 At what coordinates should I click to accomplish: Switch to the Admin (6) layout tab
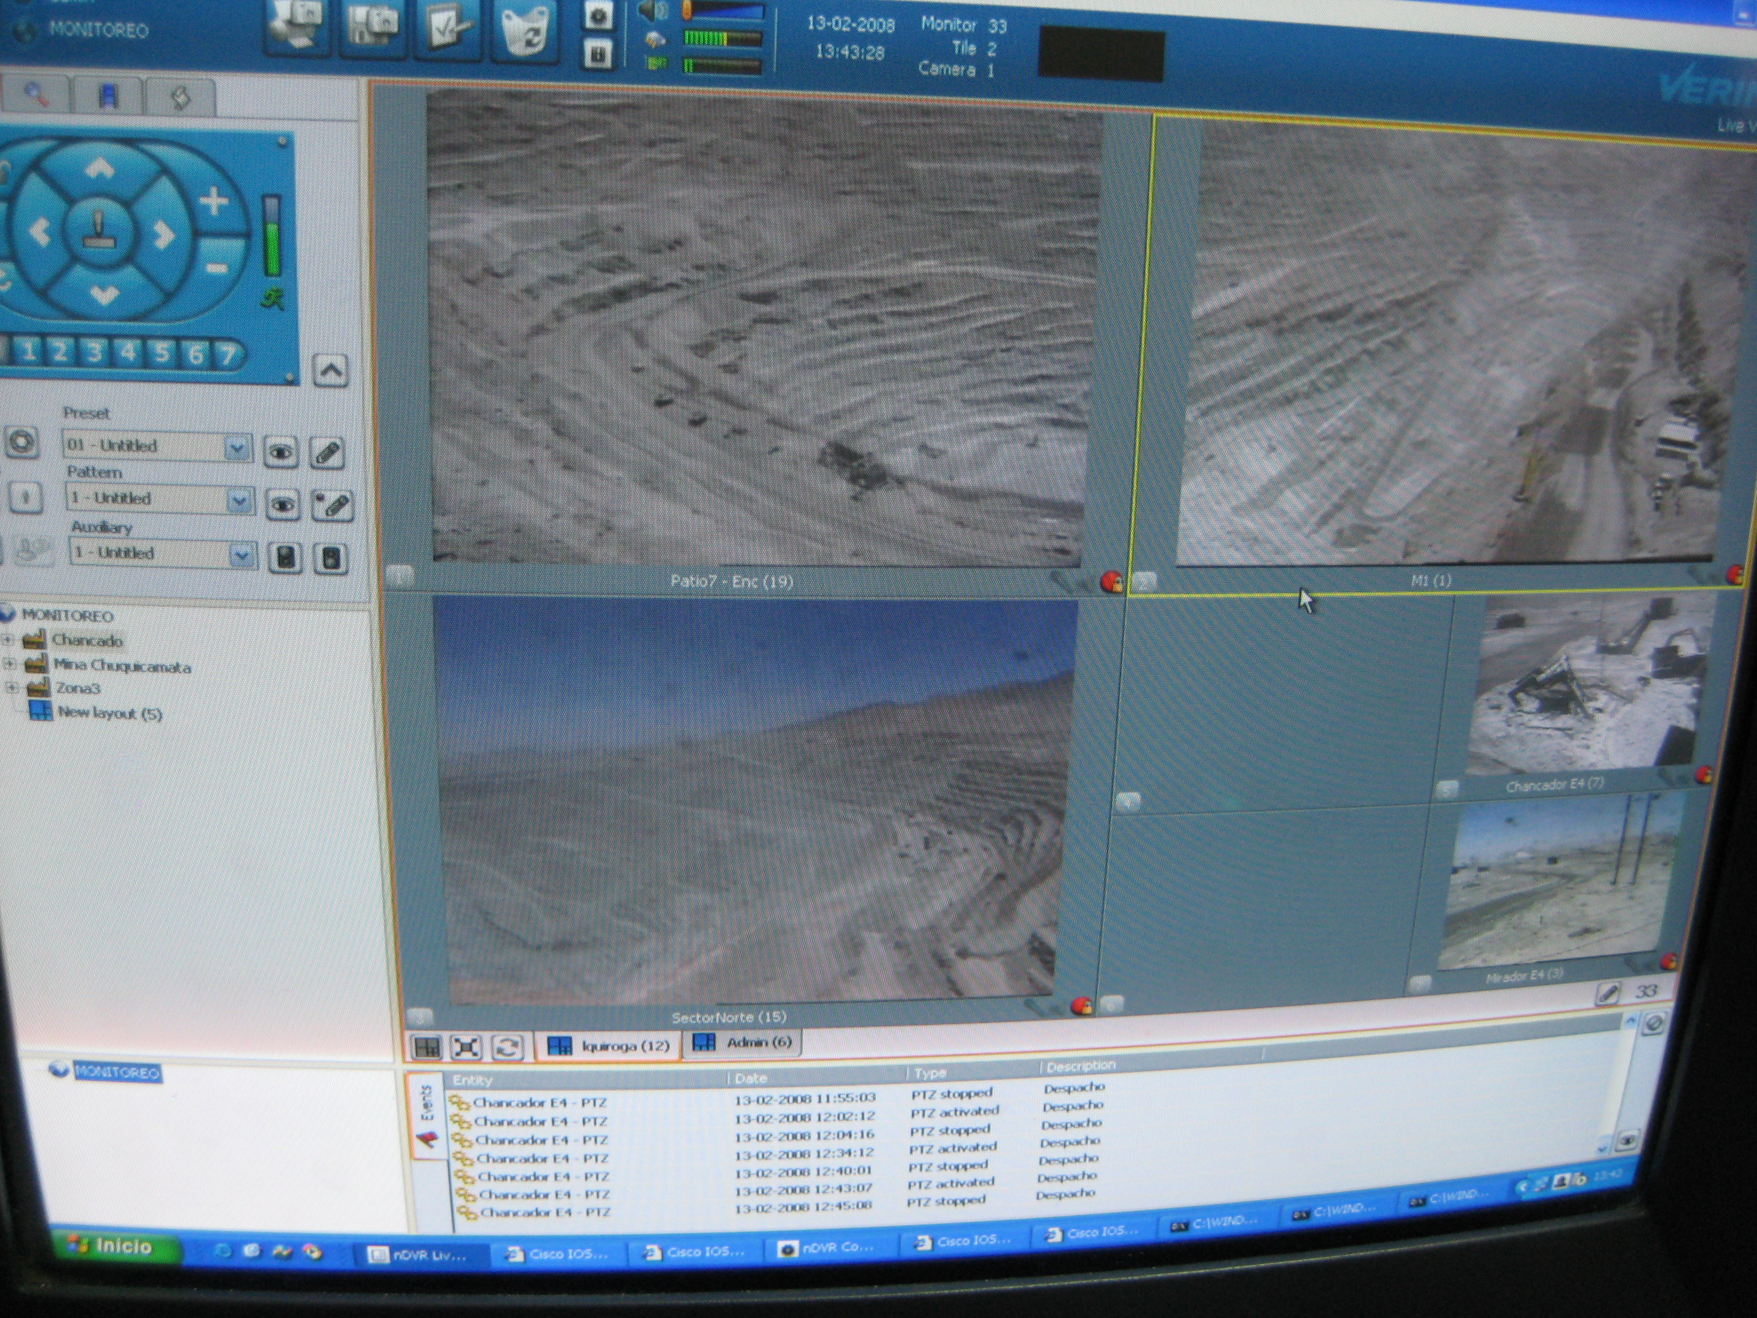[x=742, y=1042]
